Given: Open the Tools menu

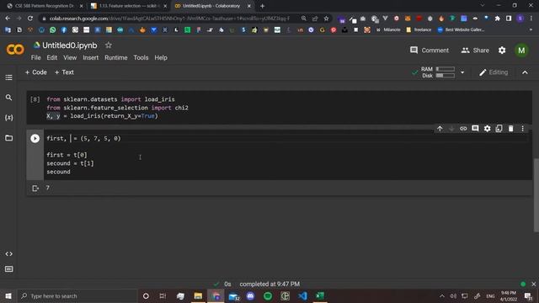Looking at the screenshot, I should (141, 58).
